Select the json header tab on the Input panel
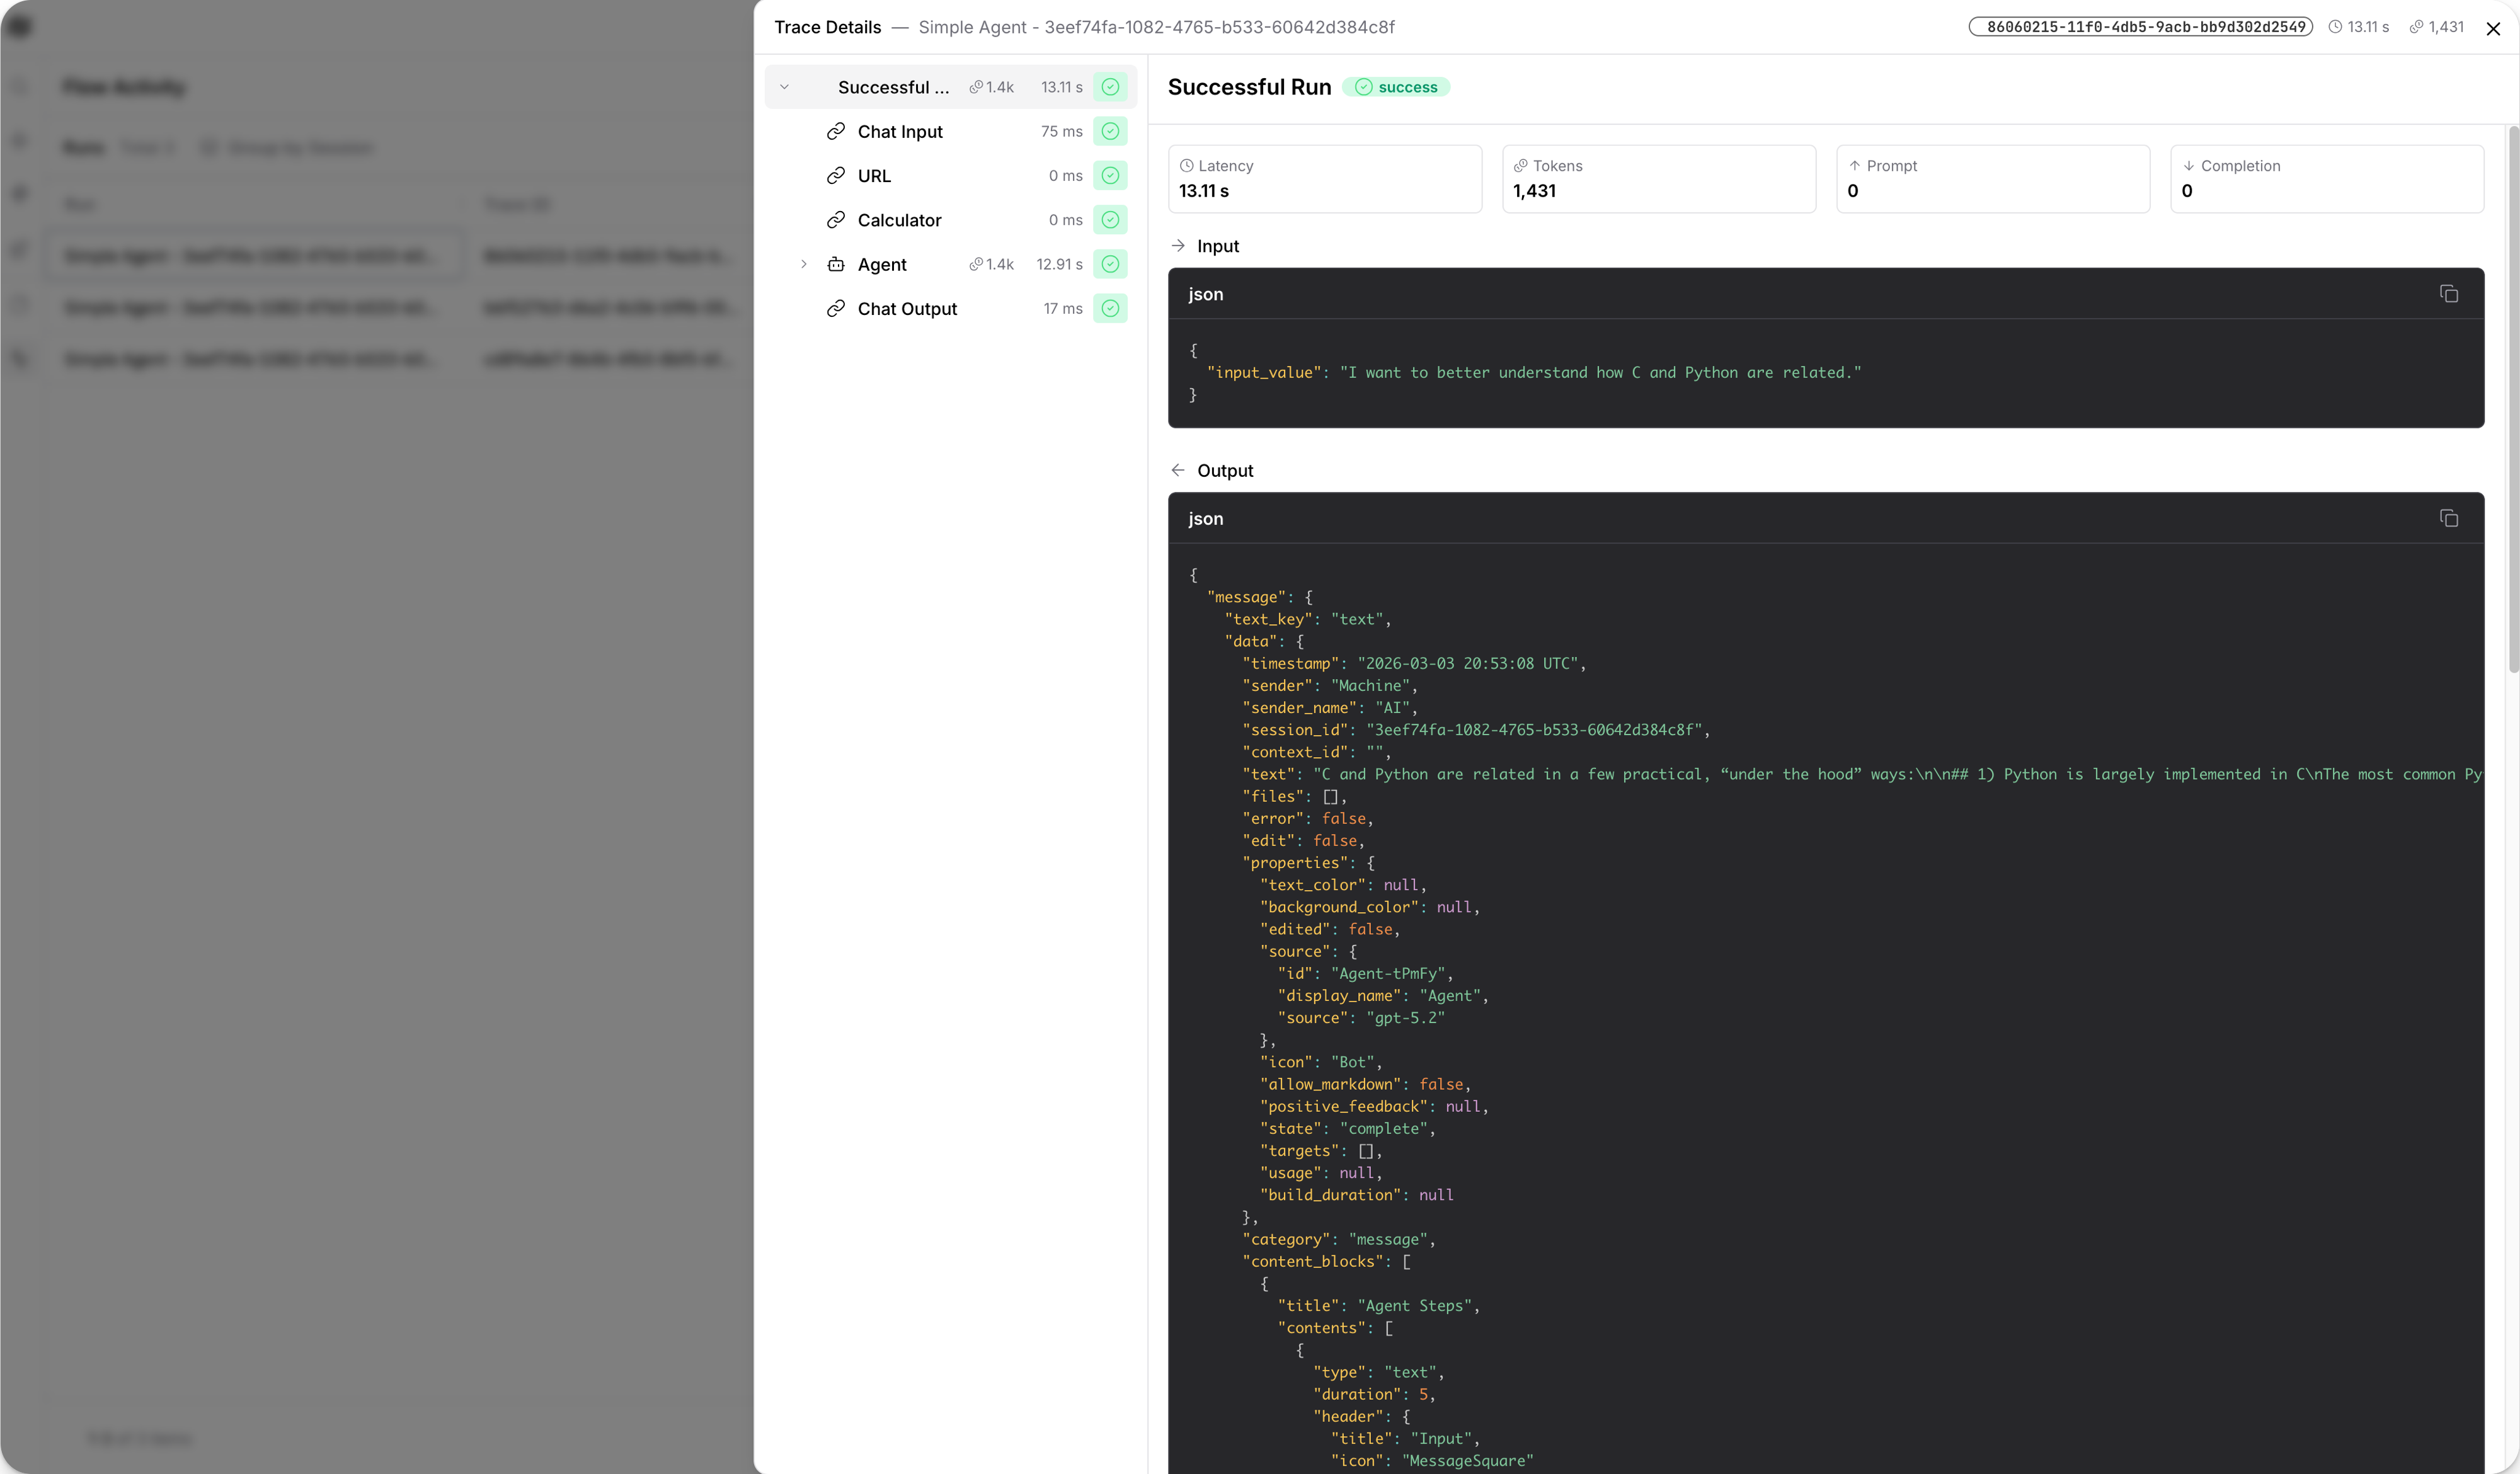Screen dimensions: 2520x1474 (x=1206, y=293)
